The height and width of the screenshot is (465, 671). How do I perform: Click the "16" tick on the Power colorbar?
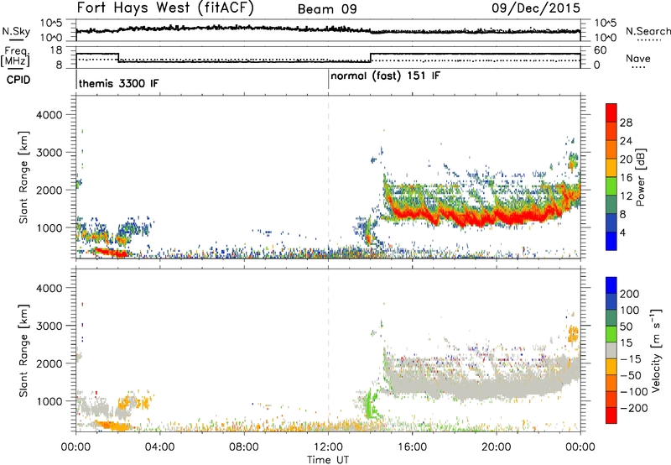tap(626, 178)
